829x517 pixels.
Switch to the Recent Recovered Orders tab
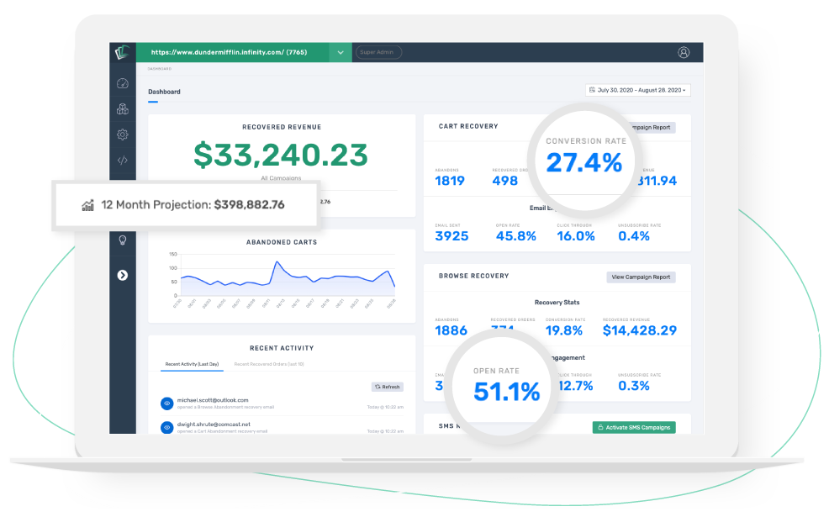tap(269, 364)
